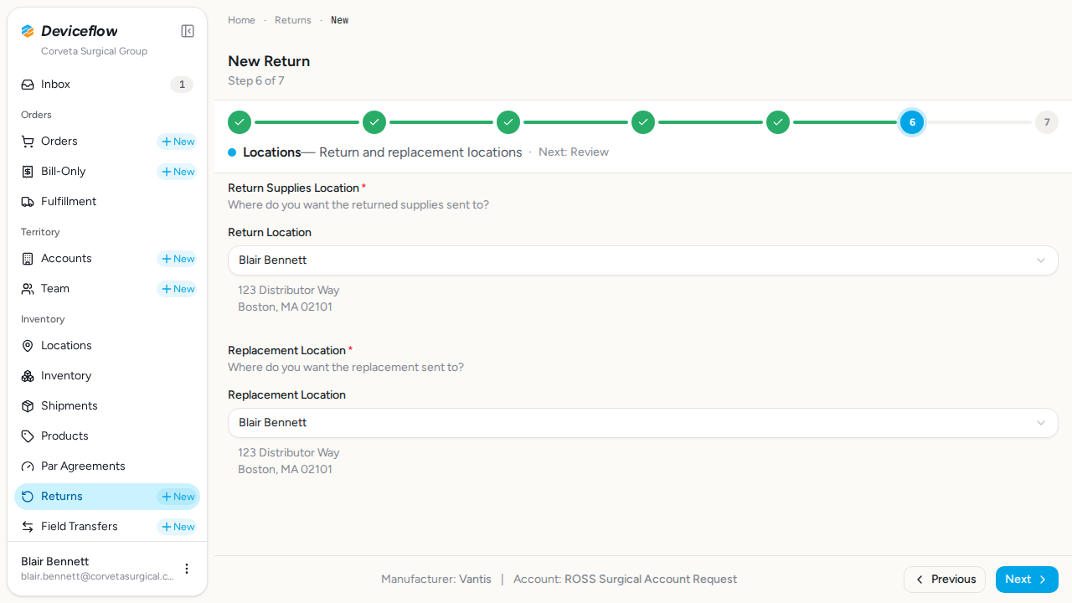The height and width of the screenshot is (603, 1072).
Task: Click the Orders cart icon
Action: click(28, 142)
